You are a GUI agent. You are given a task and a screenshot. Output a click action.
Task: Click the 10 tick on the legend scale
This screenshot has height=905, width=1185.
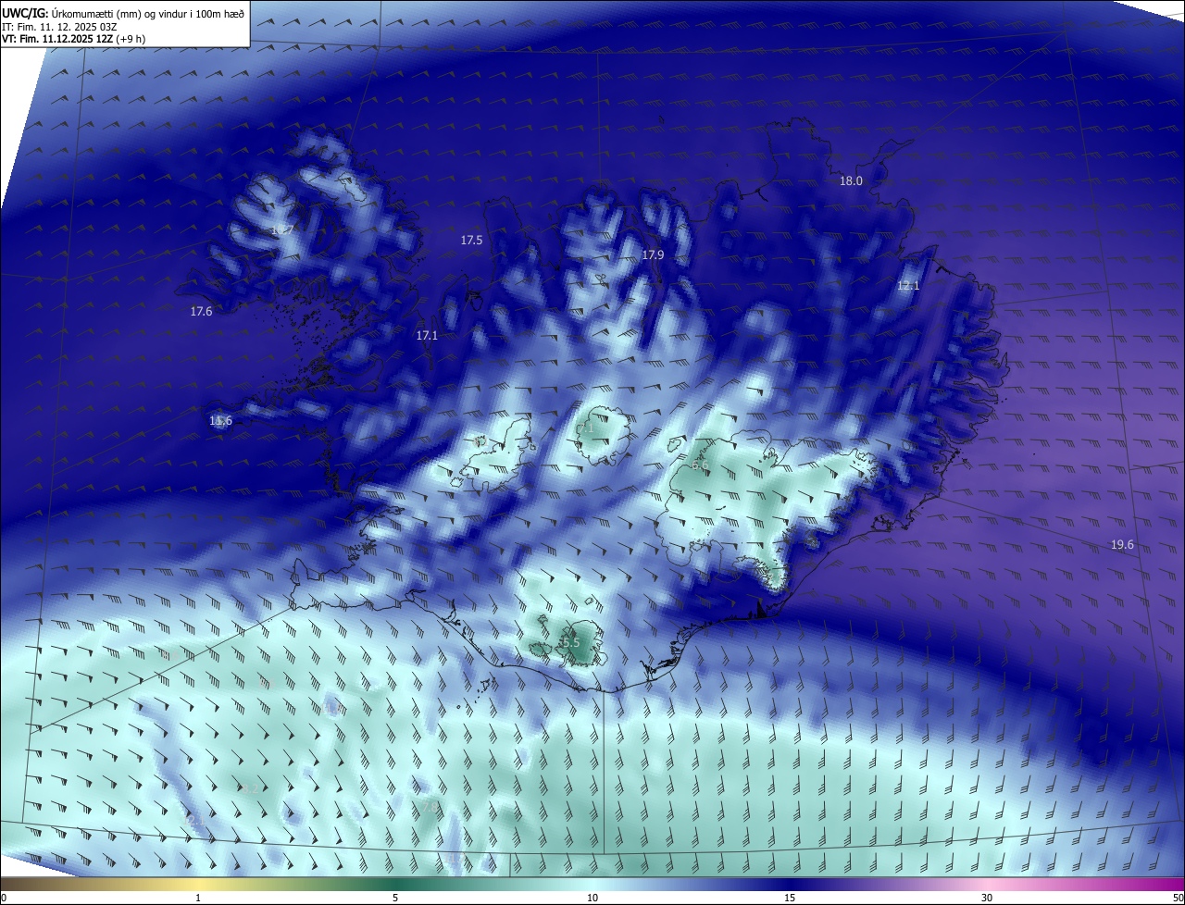coord(592,898)
